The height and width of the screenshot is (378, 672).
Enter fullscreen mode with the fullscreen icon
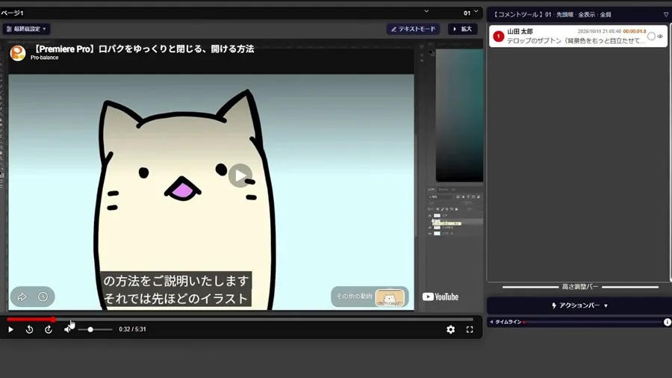pyautogui.click(x=470, y=329)
